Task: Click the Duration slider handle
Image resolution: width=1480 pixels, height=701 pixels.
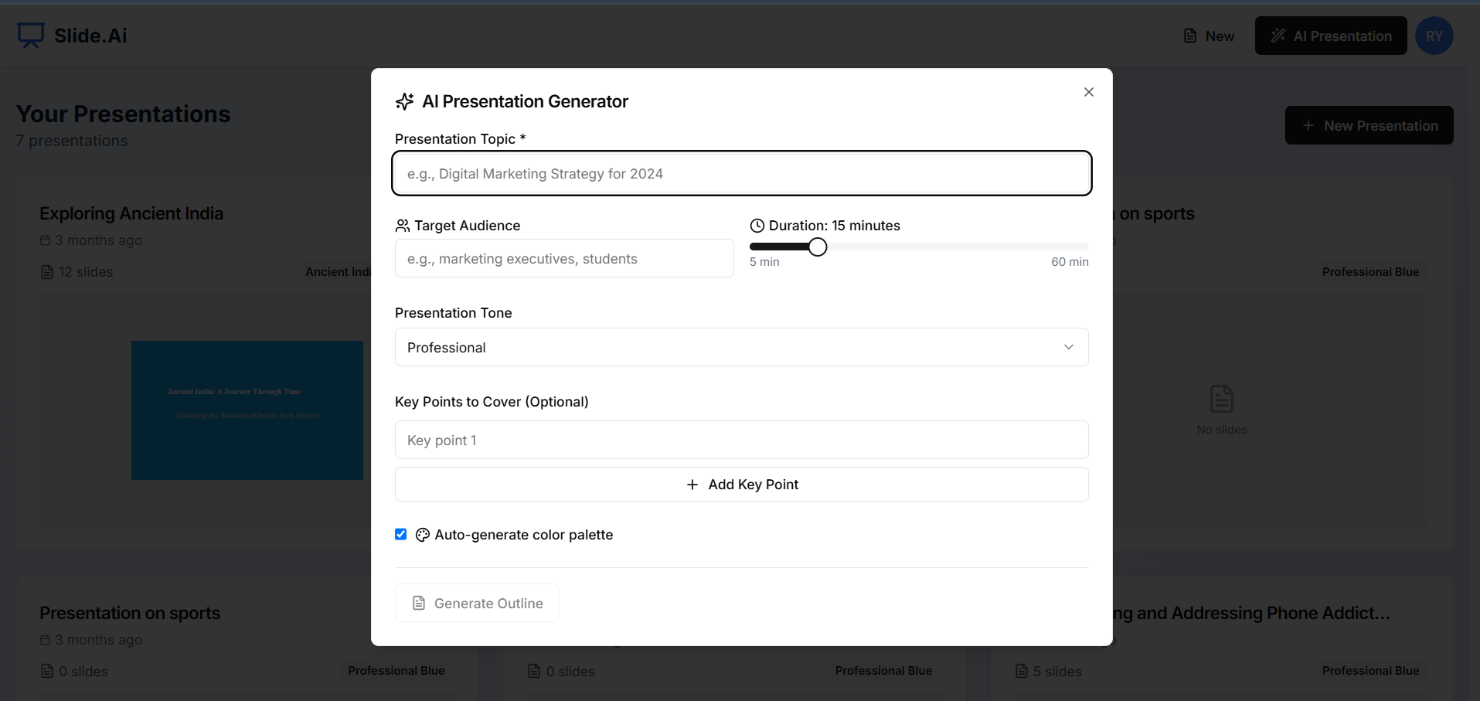Action: 818,247
